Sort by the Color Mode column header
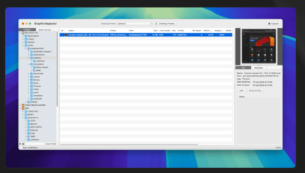Image resolution: width=305 pixels, height=173 pixels. tap(165, 30)
